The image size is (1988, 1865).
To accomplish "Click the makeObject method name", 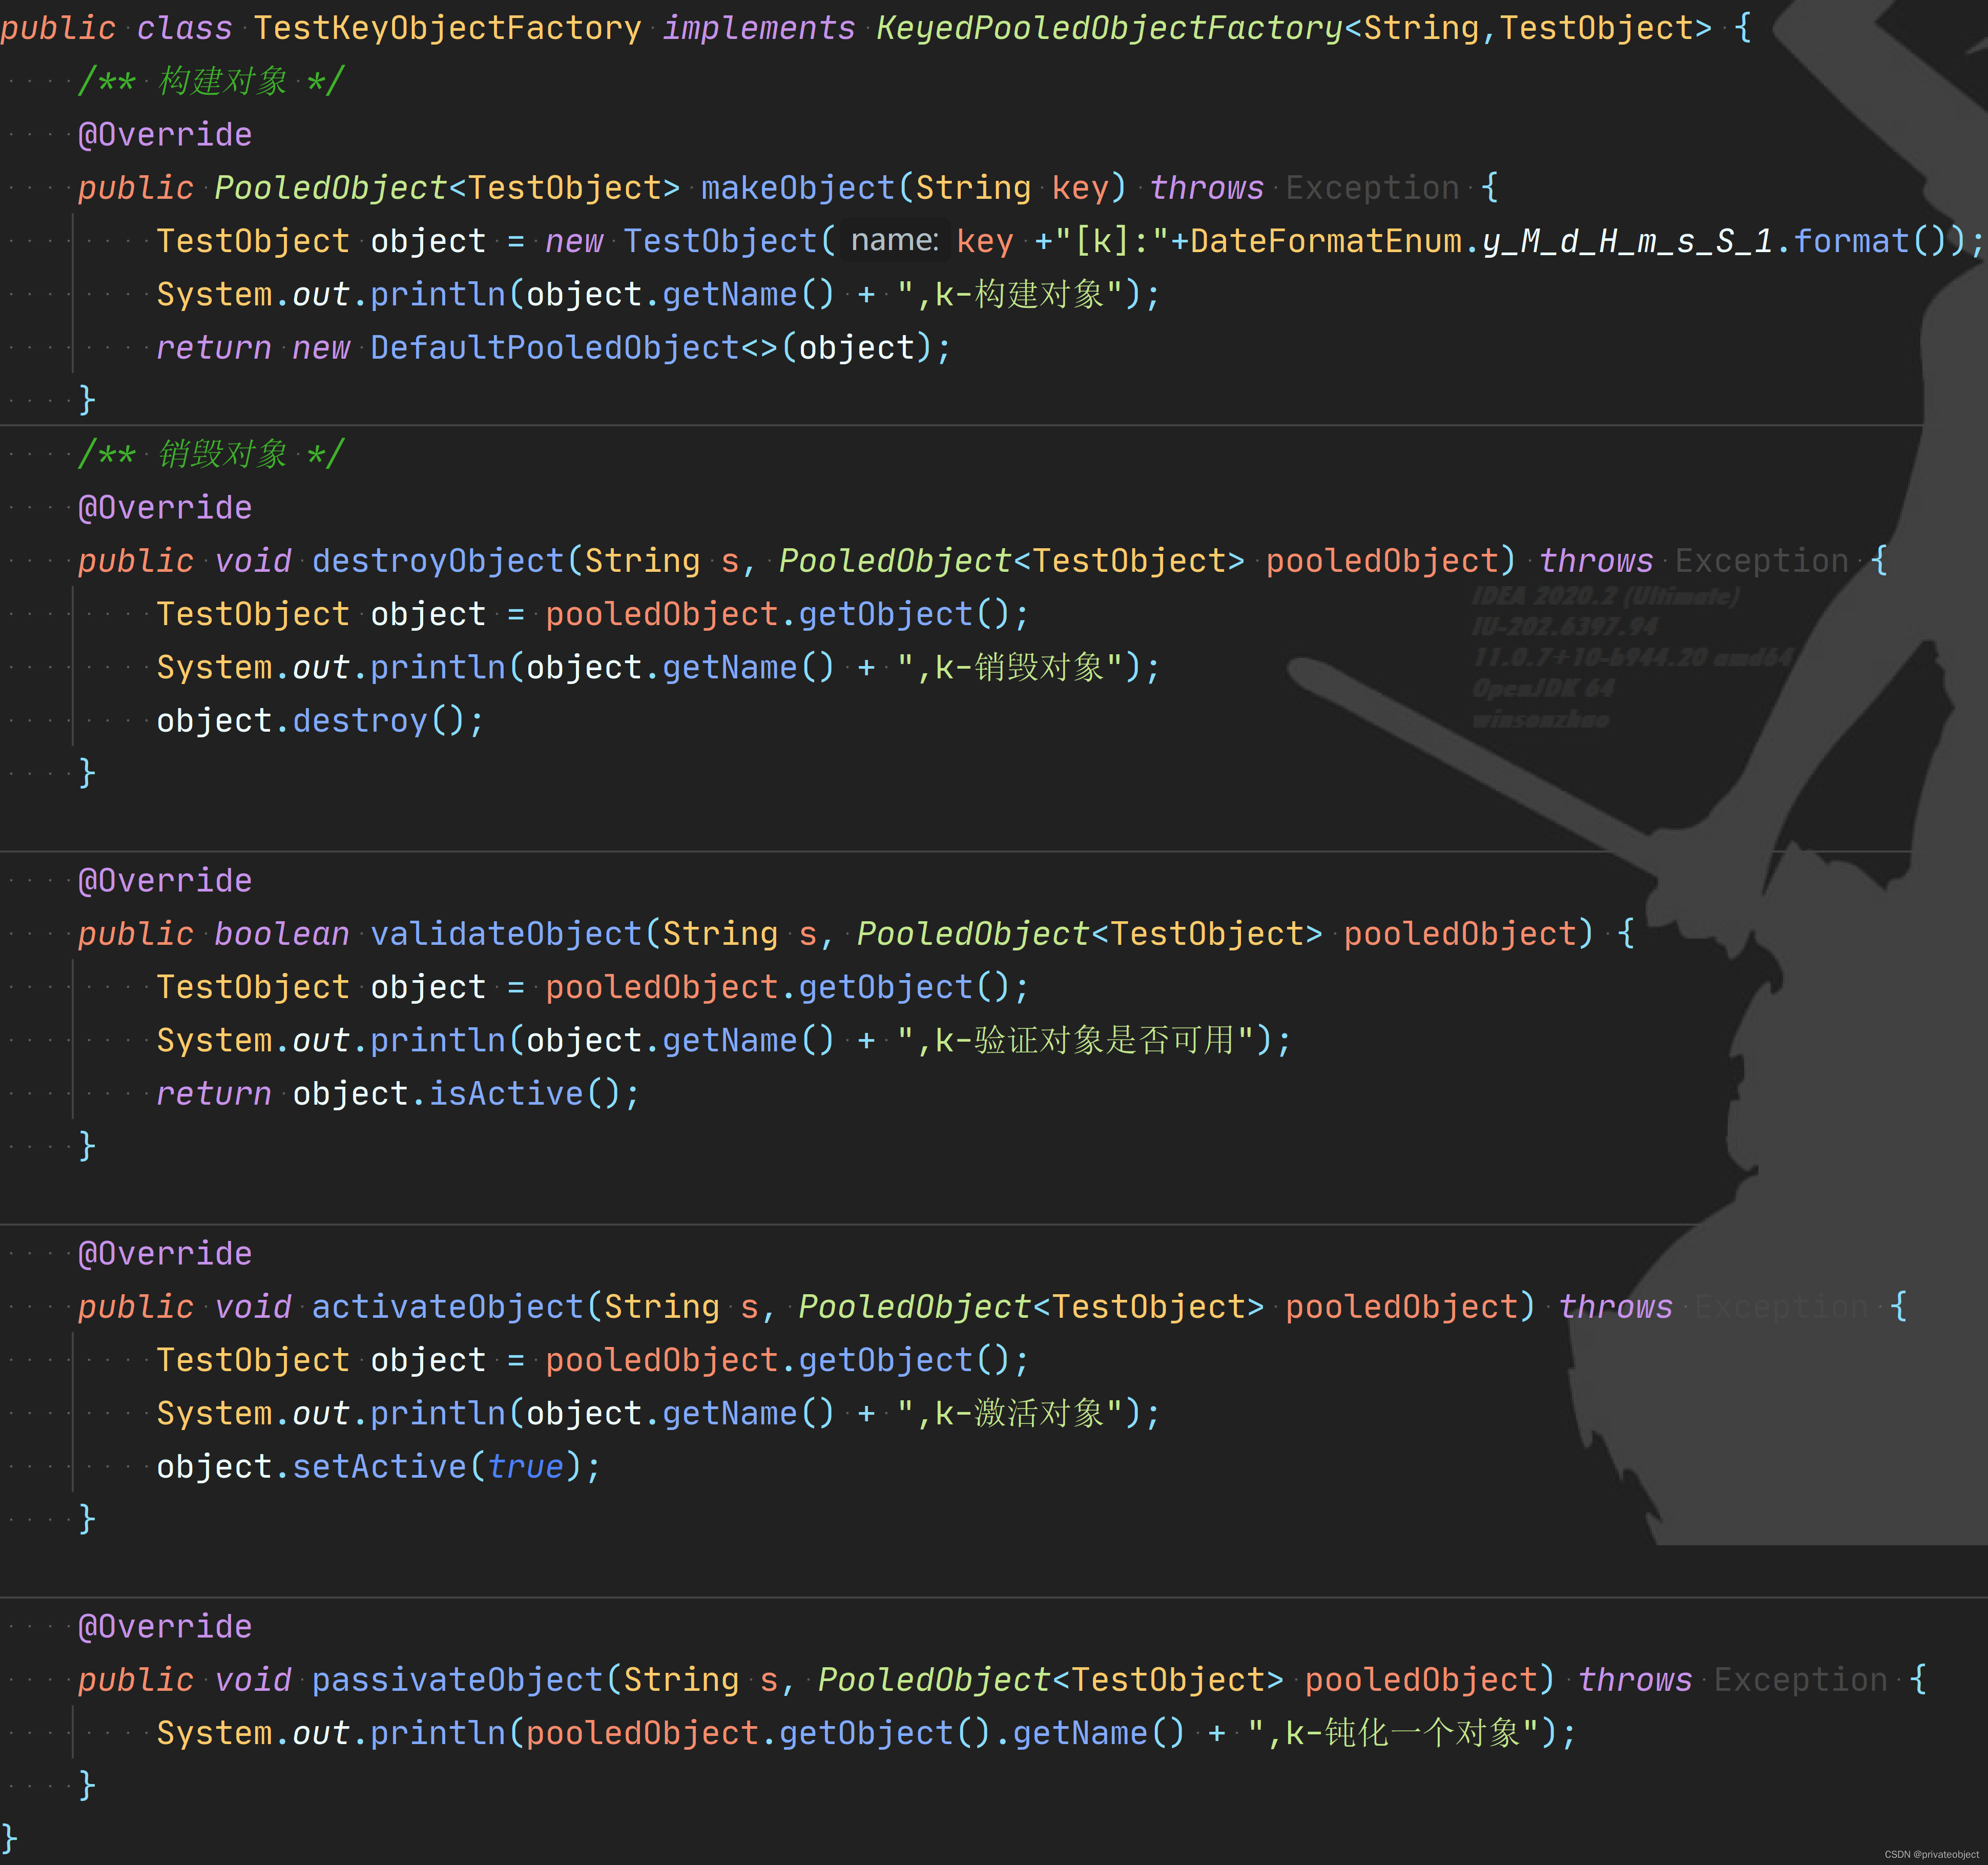I will (797, 188).
